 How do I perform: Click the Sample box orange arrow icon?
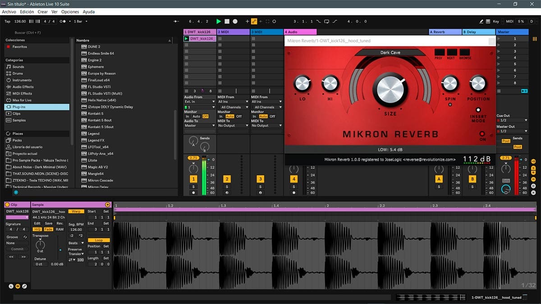(107, 204)
